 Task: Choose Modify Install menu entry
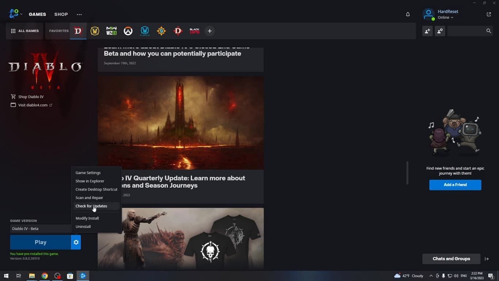point(87,218)
